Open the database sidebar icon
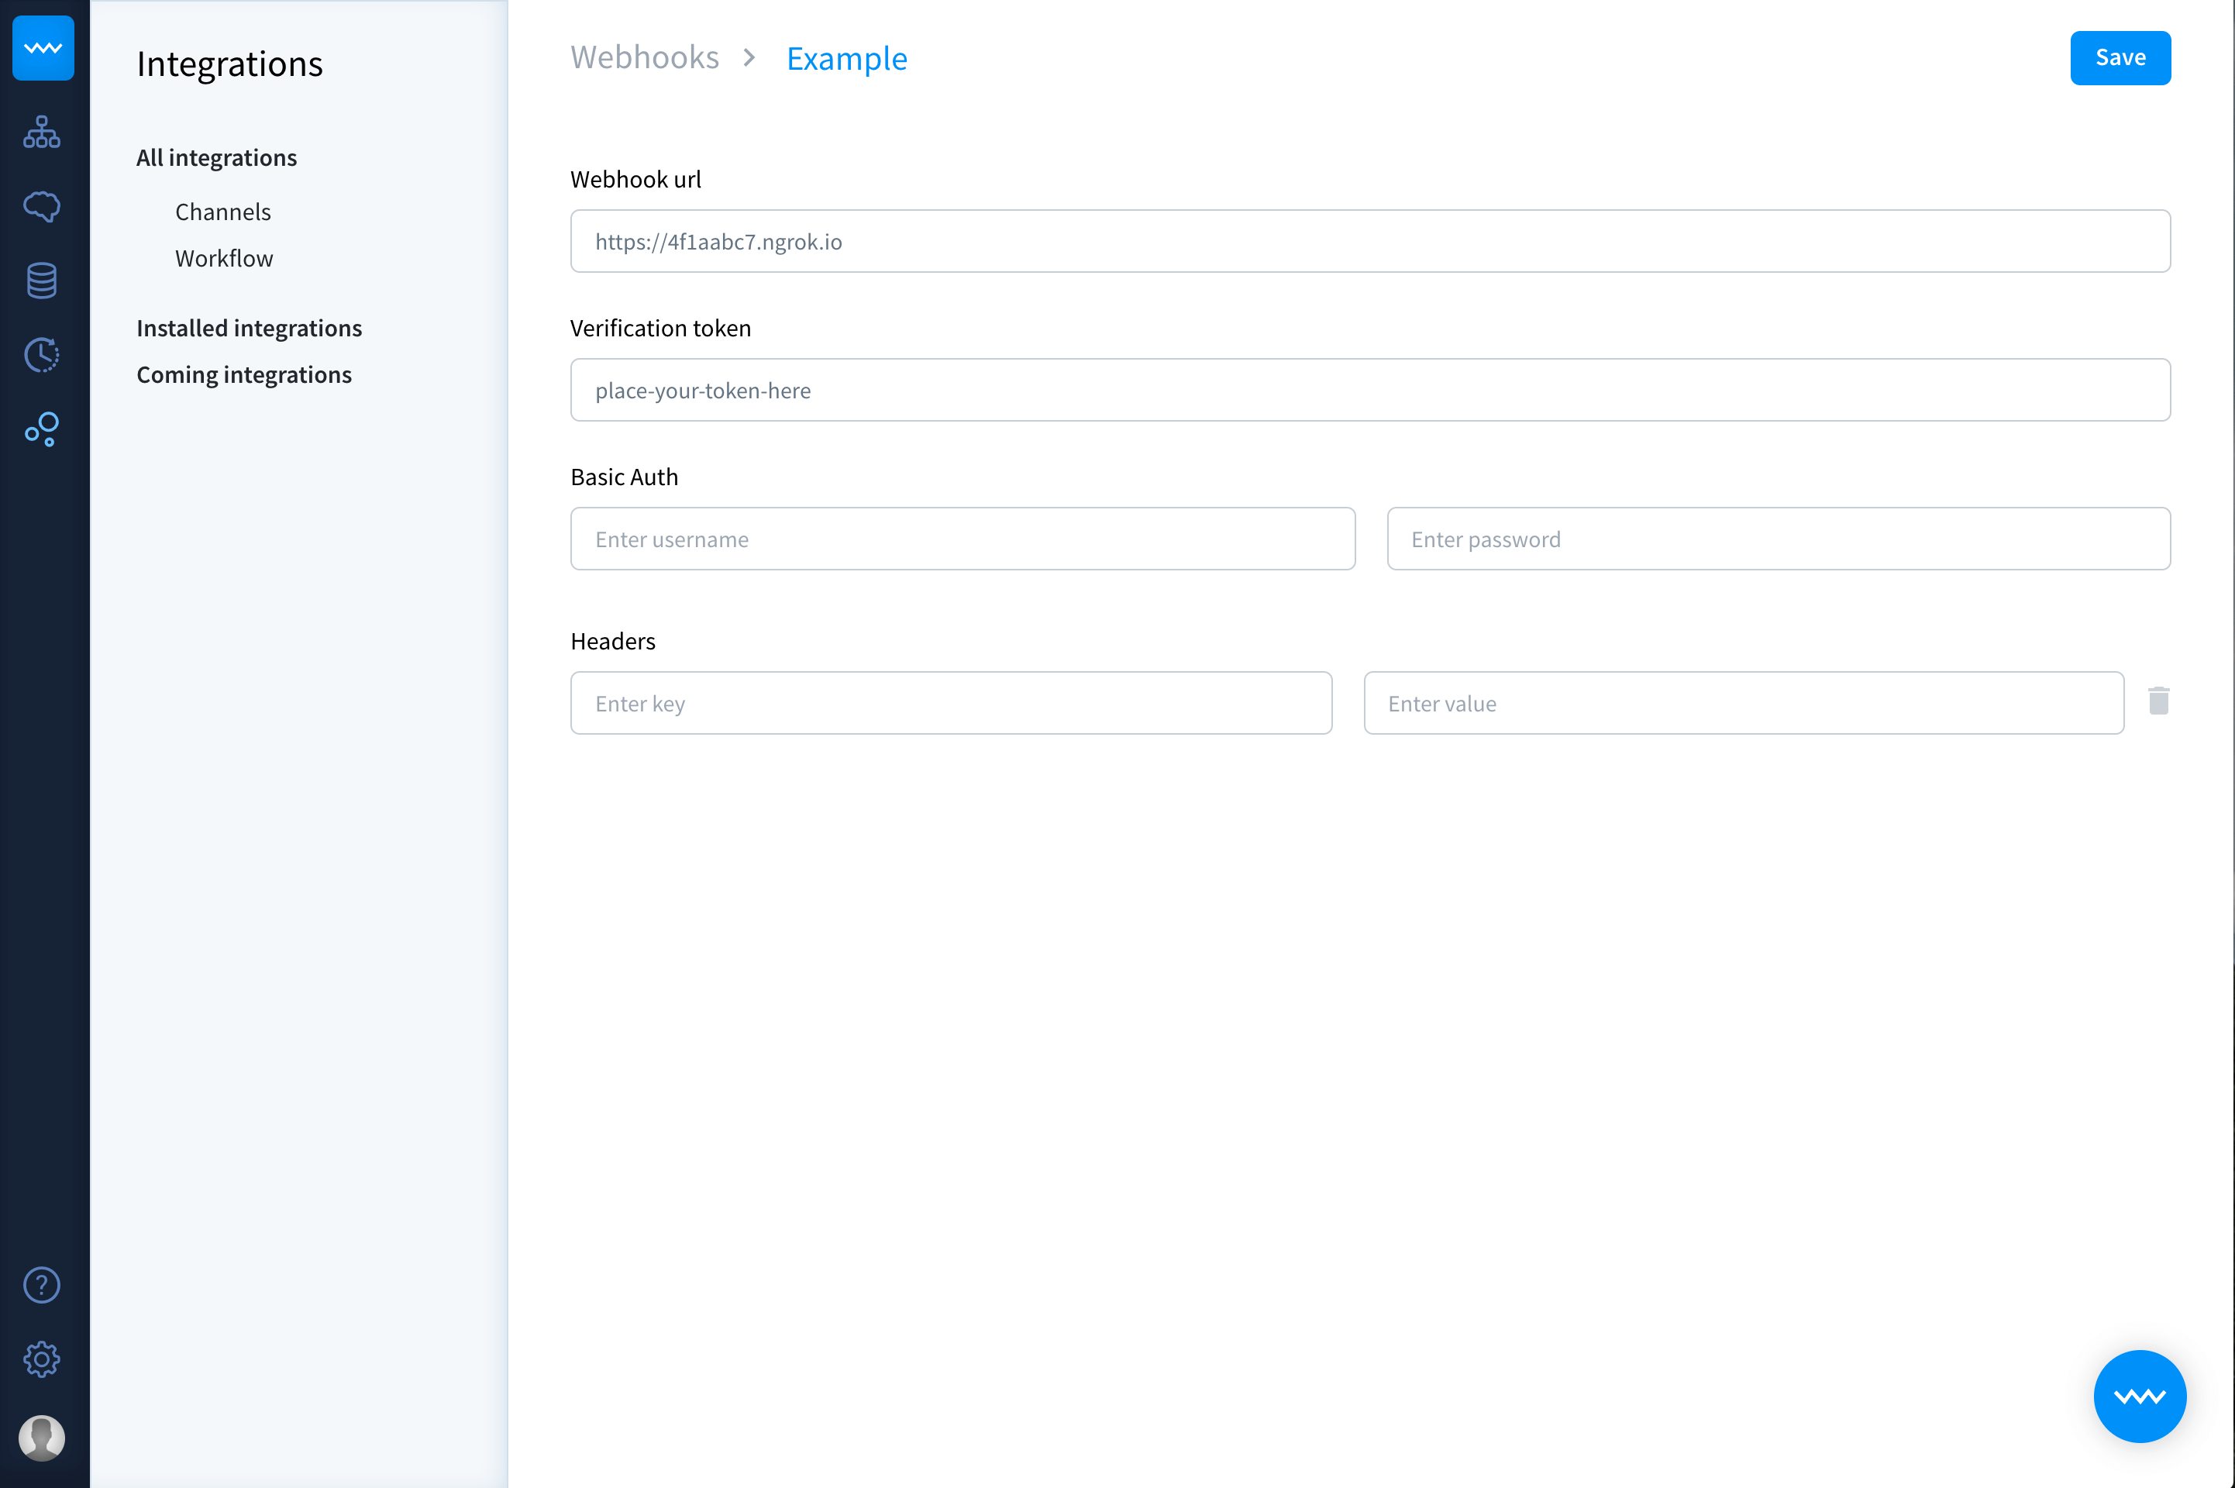The height and width of the screenshot is (1488, 2235). 42,281
